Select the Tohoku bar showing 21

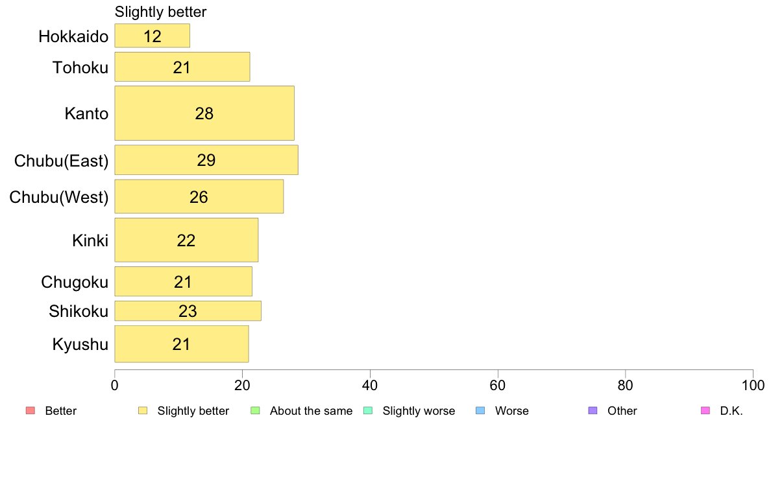[x=182, y=67]
